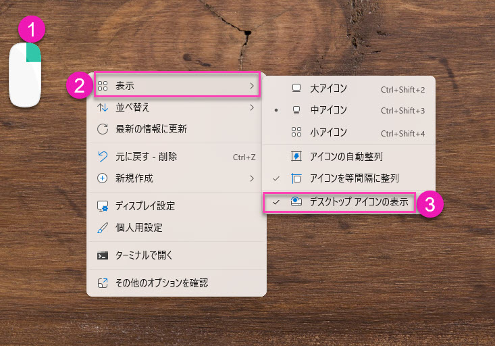Image resolution: width=495 pixels, height=346 pixels.
Task: Expand the 並べ替え submenu arrow
Action: [252, 107]
